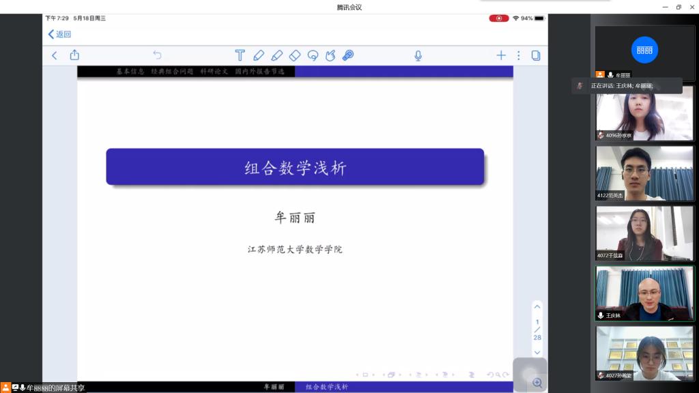This screenshot has height=393, width=699.
Task: Toggle the red screen recording indicator
Action: pyautogui.click(x=498, y=18)
